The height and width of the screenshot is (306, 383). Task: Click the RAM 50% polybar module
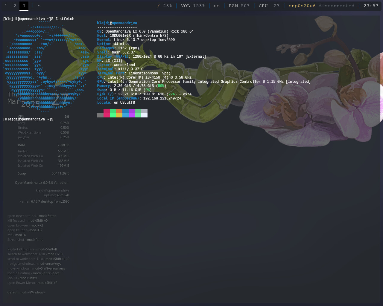pyautogui.click(x=239, y=6)
